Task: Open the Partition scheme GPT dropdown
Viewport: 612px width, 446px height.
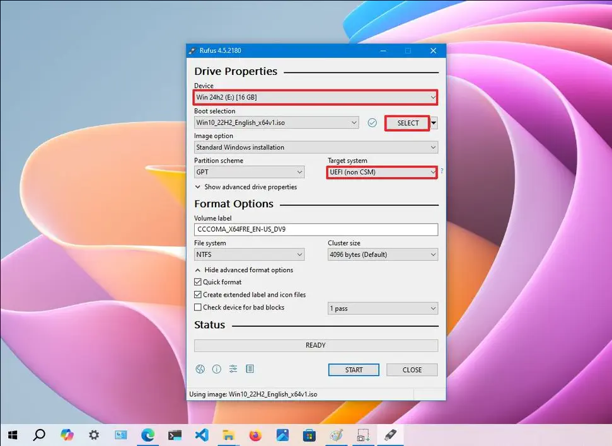Action: coord(249,172)
